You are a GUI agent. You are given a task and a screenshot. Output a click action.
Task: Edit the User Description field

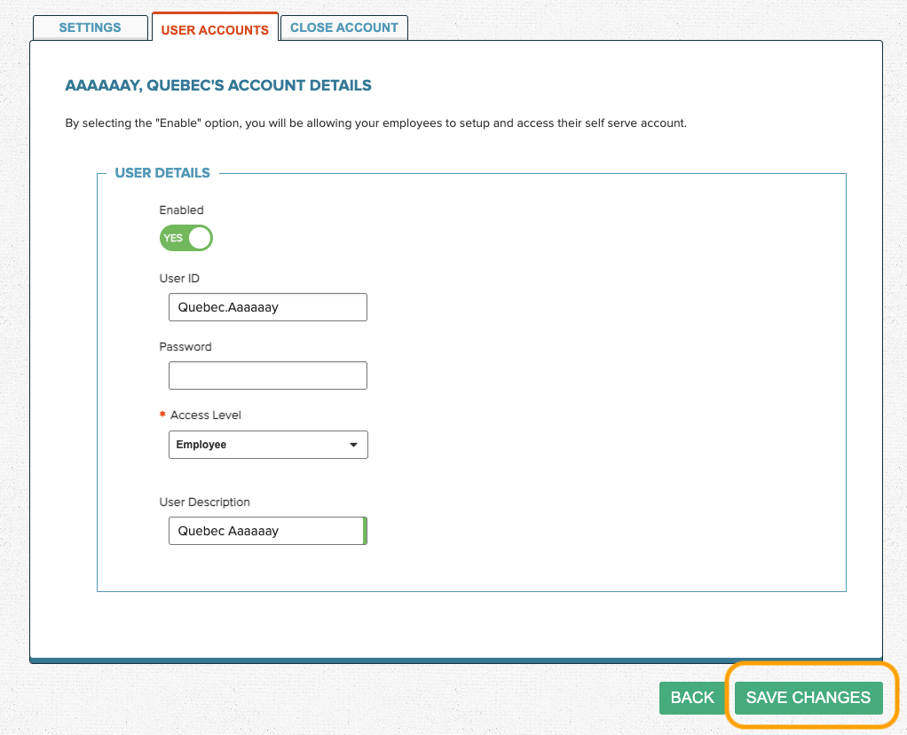[268, 531]
